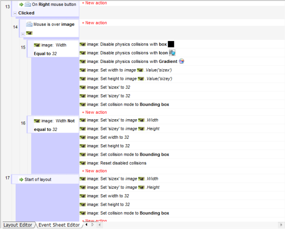This screenshot has width=285, height=229.
Task: Click the black box object icon
Action: tap(171, 44)
